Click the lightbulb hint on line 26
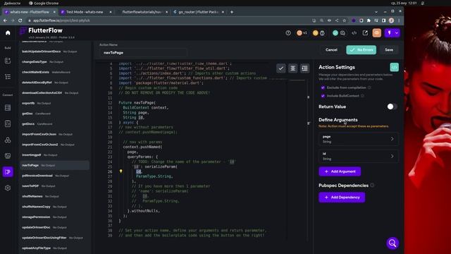 click(121, 171)
